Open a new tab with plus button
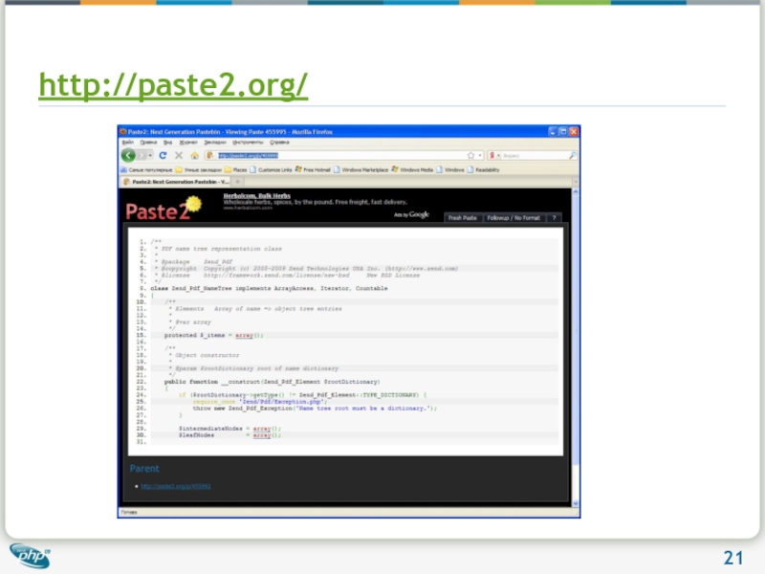The image size is (765, 574). (x=238, y=181)
